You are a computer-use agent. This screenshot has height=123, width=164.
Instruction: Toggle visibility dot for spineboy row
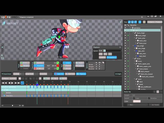click(x=125, y=28)
